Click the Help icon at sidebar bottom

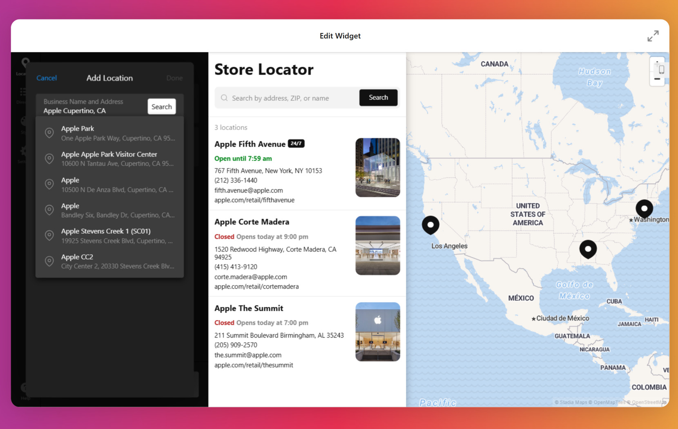pos(24,387)
